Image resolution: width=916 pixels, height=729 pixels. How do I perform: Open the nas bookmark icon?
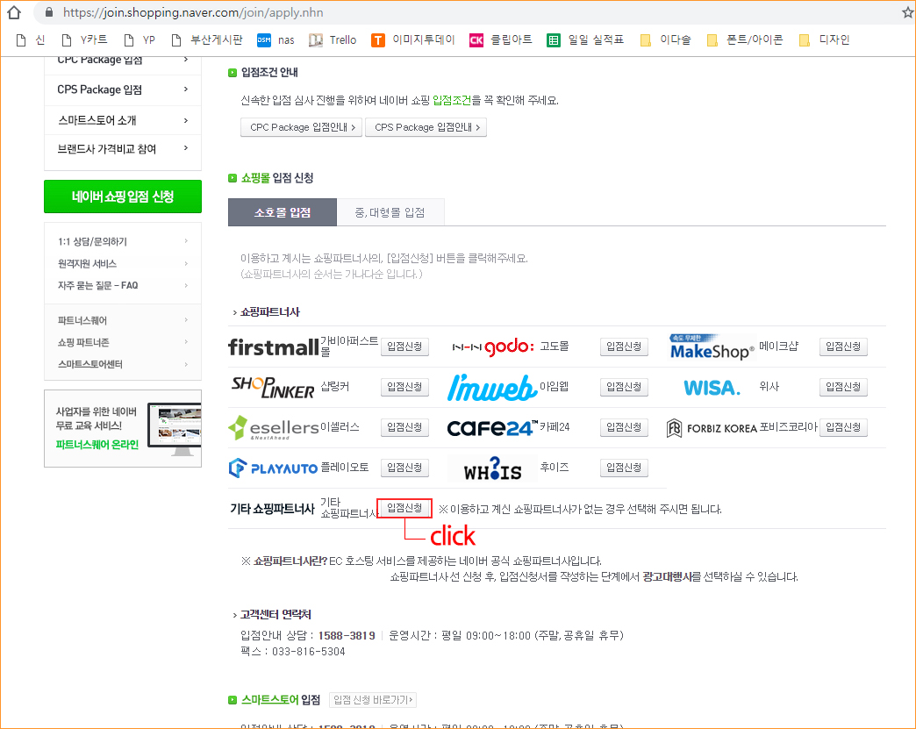(264, 39)
